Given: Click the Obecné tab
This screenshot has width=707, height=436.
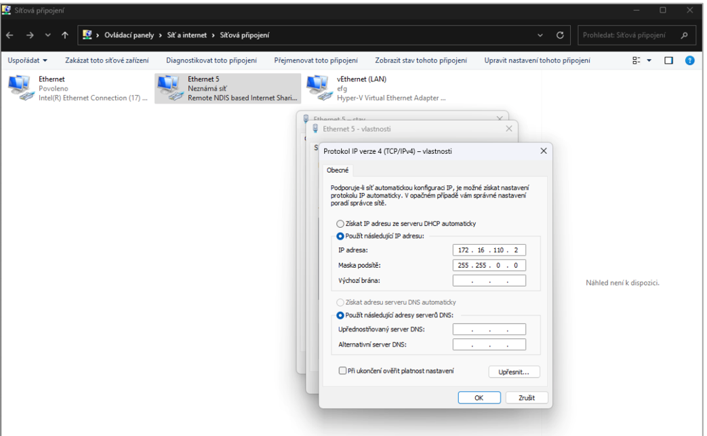Looking at the screenshot, I should point(338,170).
